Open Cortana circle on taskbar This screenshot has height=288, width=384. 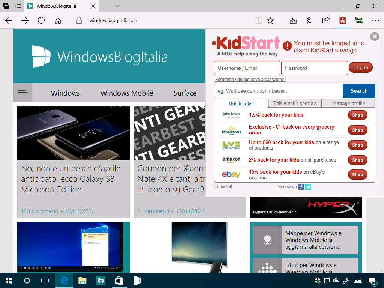click(x=27, y=280)
